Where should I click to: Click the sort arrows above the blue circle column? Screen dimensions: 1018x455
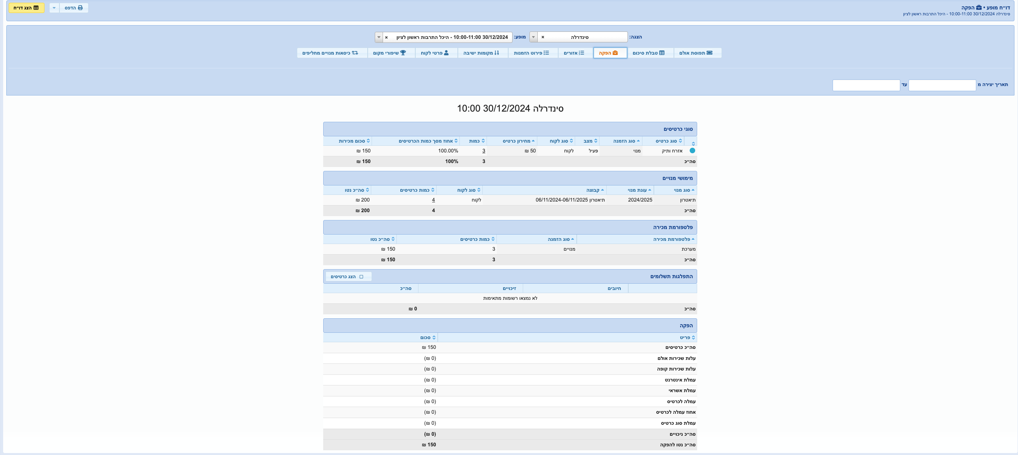(x=693, y=143)
